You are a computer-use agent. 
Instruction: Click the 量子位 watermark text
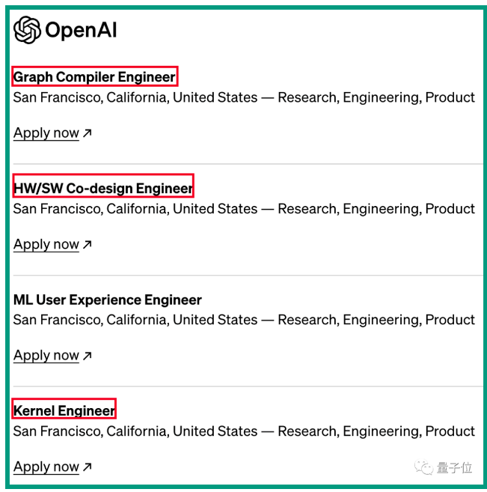[x=454, y=467]
